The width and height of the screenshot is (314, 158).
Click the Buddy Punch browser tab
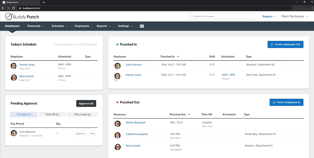point(20,3)
